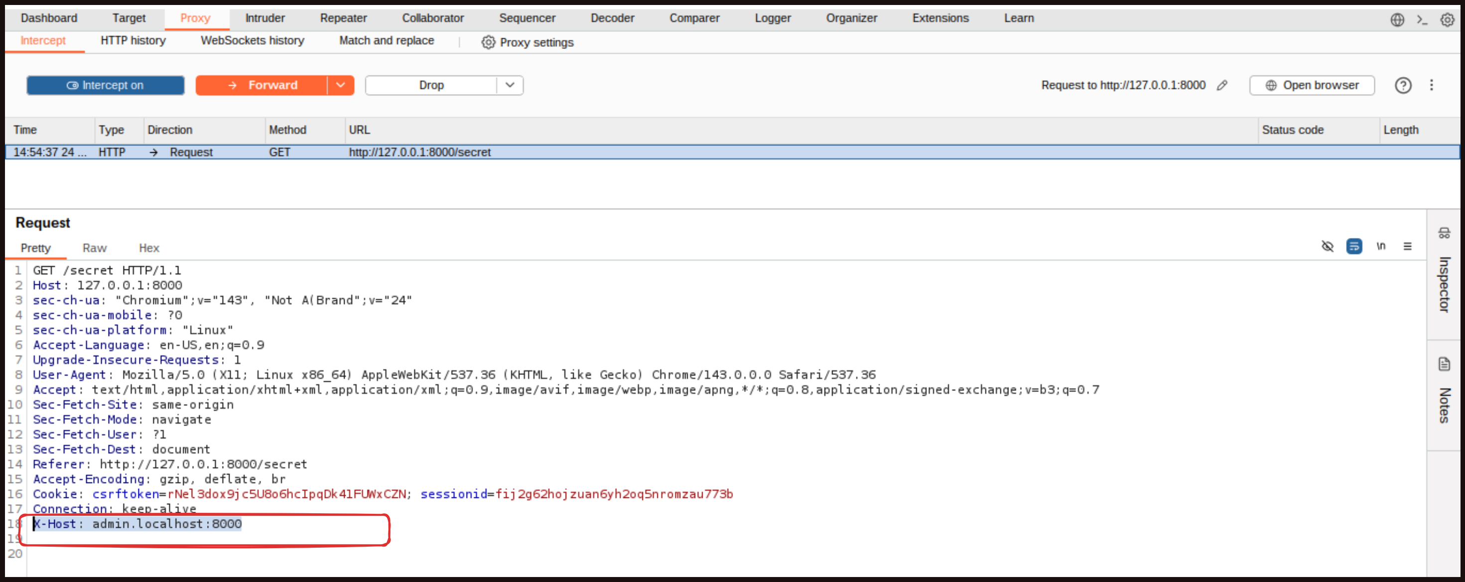The width and height of the screenshot is (1465, 582).
Task: Open help question mark icon
Action: 1402,85
